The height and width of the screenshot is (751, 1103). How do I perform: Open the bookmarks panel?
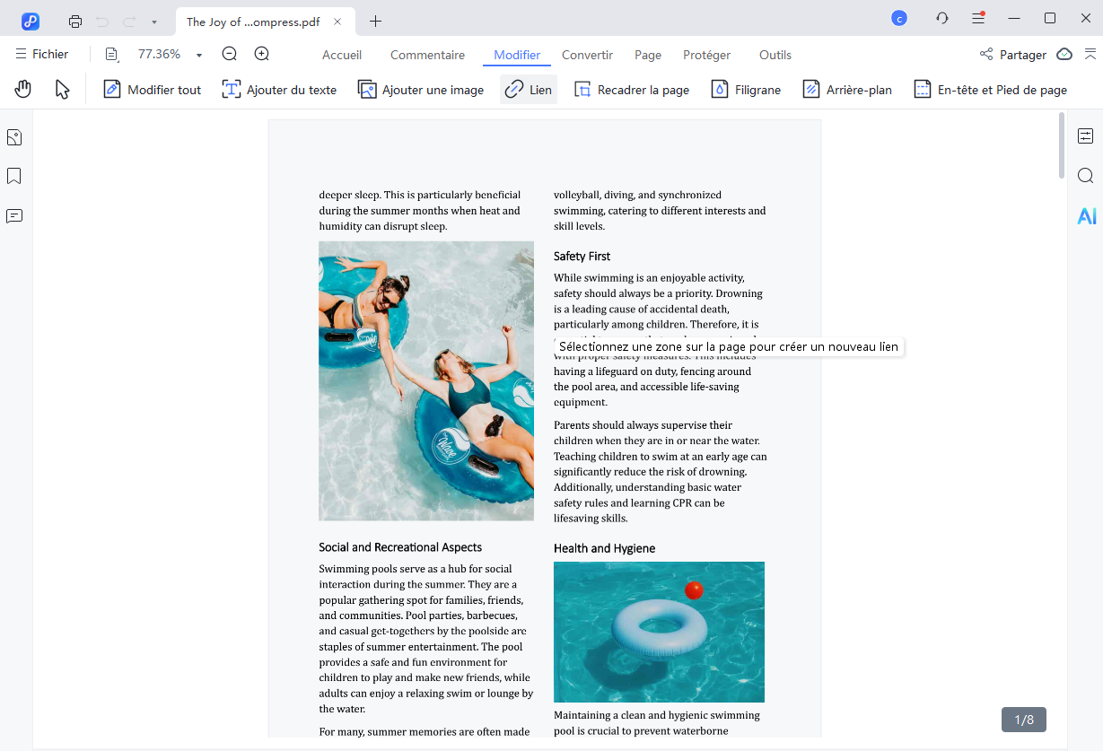click(x=14, y=176)
